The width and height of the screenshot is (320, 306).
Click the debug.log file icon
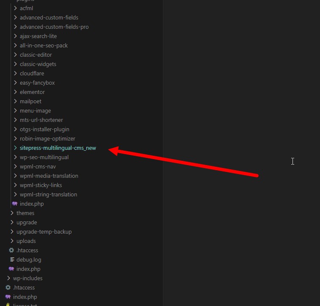coord(12,259)
